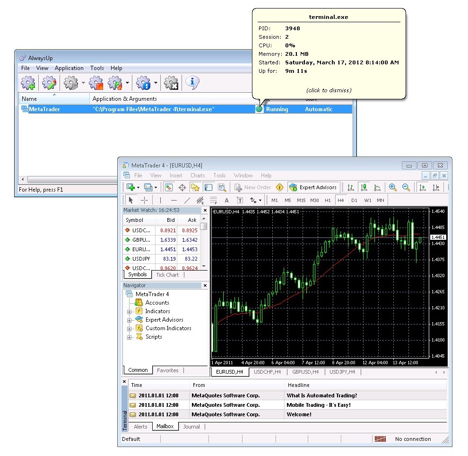Switch to Bar Chart type icon

(x=351, y=187)
